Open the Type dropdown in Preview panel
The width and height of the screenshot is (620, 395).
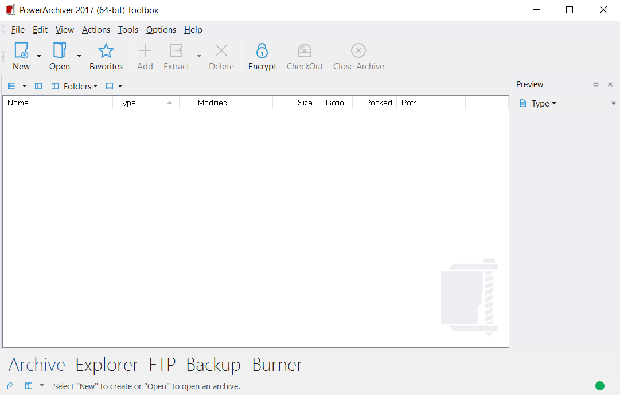click(543, 104)
